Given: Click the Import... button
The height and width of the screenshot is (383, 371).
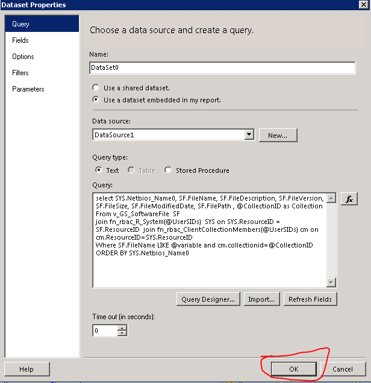Looking at the screenshot, I should click(x=261, y=299).
